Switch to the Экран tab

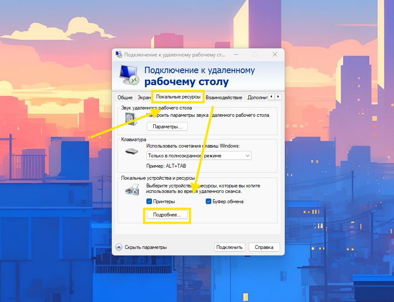[x=144, y=98]
